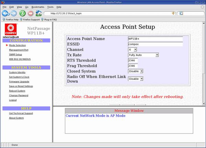Click the NetPassage WP11B+ product title

point(38,31)
